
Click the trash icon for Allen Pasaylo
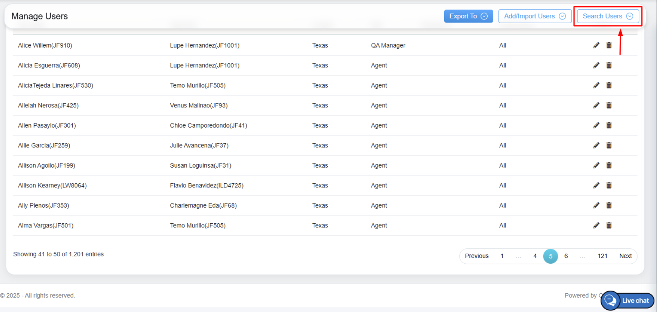(x=609, y=125)
